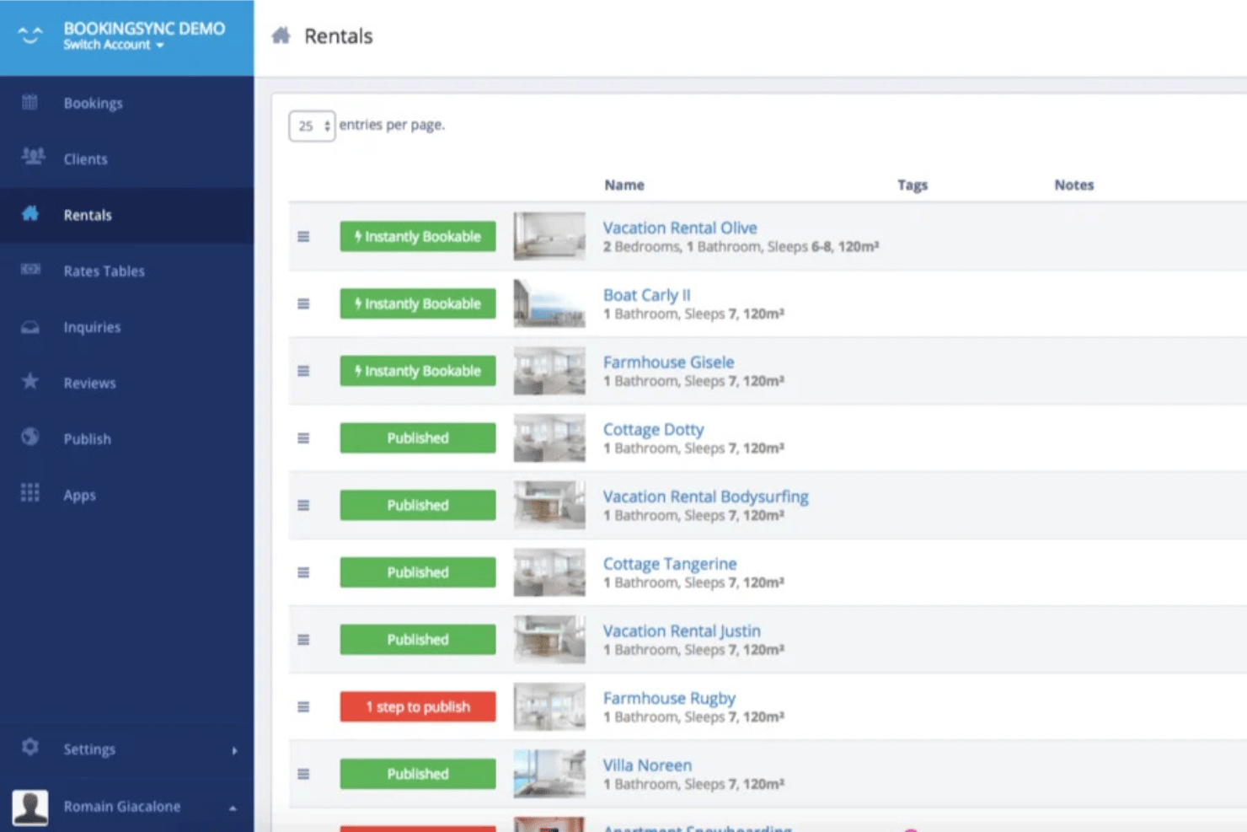This screenshot has height=832, width=1247.
Task: Open the Vacation Rental Olive link
Action: pyautogui.click(x=680, y=228)
